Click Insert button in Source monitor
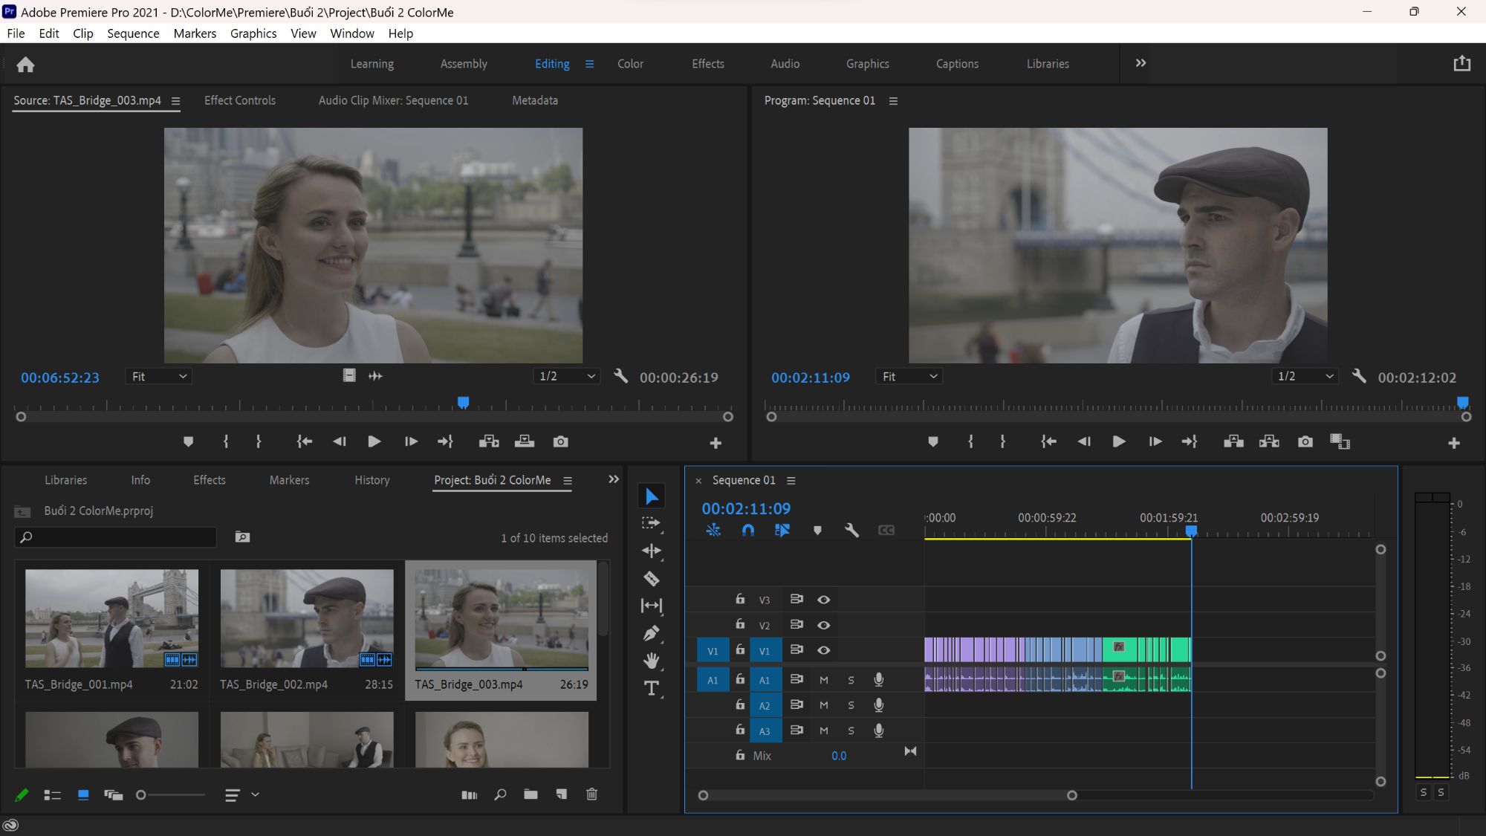This screenshot has width=1486, height=836. (489, 441)
